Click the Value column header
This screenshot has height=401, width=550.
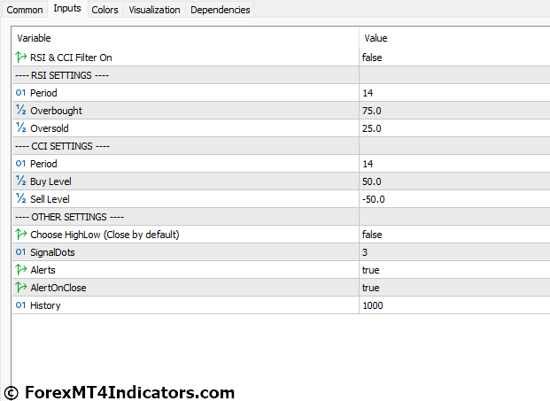pos(376,38)
